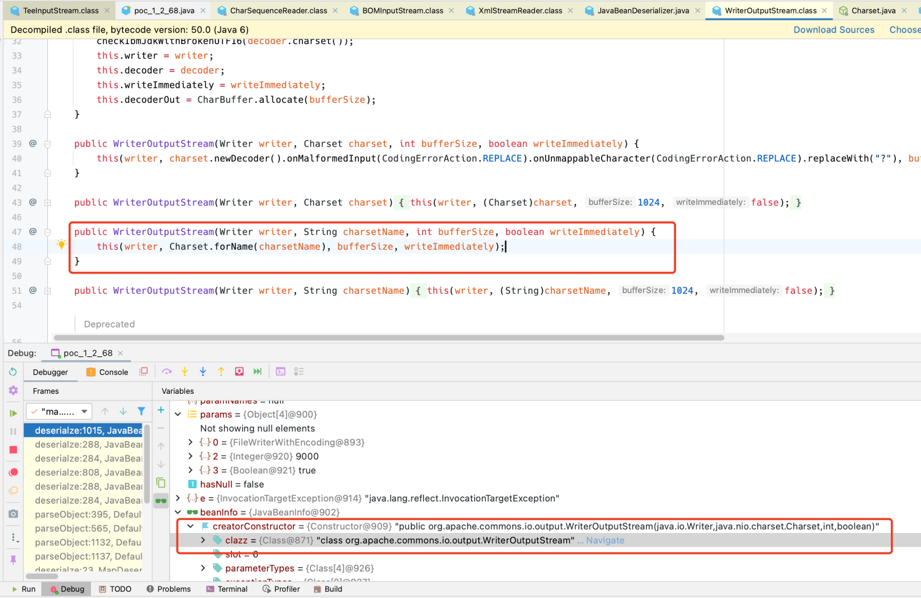
Task: Open debugger settings gear icon
Action: click(x=13, y=390)
